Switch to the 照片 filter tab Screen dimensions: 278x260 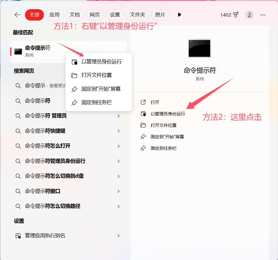click(x=160, y=15)
